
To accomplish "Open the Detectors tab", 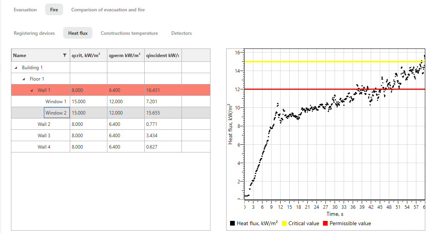I will tap(181, 33).
